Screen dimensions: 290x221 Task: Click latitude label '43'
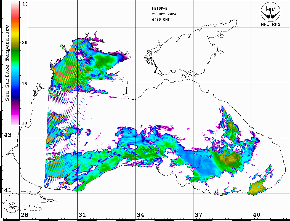pyautogui.click(x=8, y=135)
